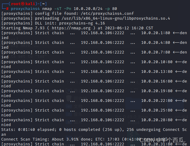Click the root username in prompt
Screen dimensions: 190x146
(x=16, y=4)
